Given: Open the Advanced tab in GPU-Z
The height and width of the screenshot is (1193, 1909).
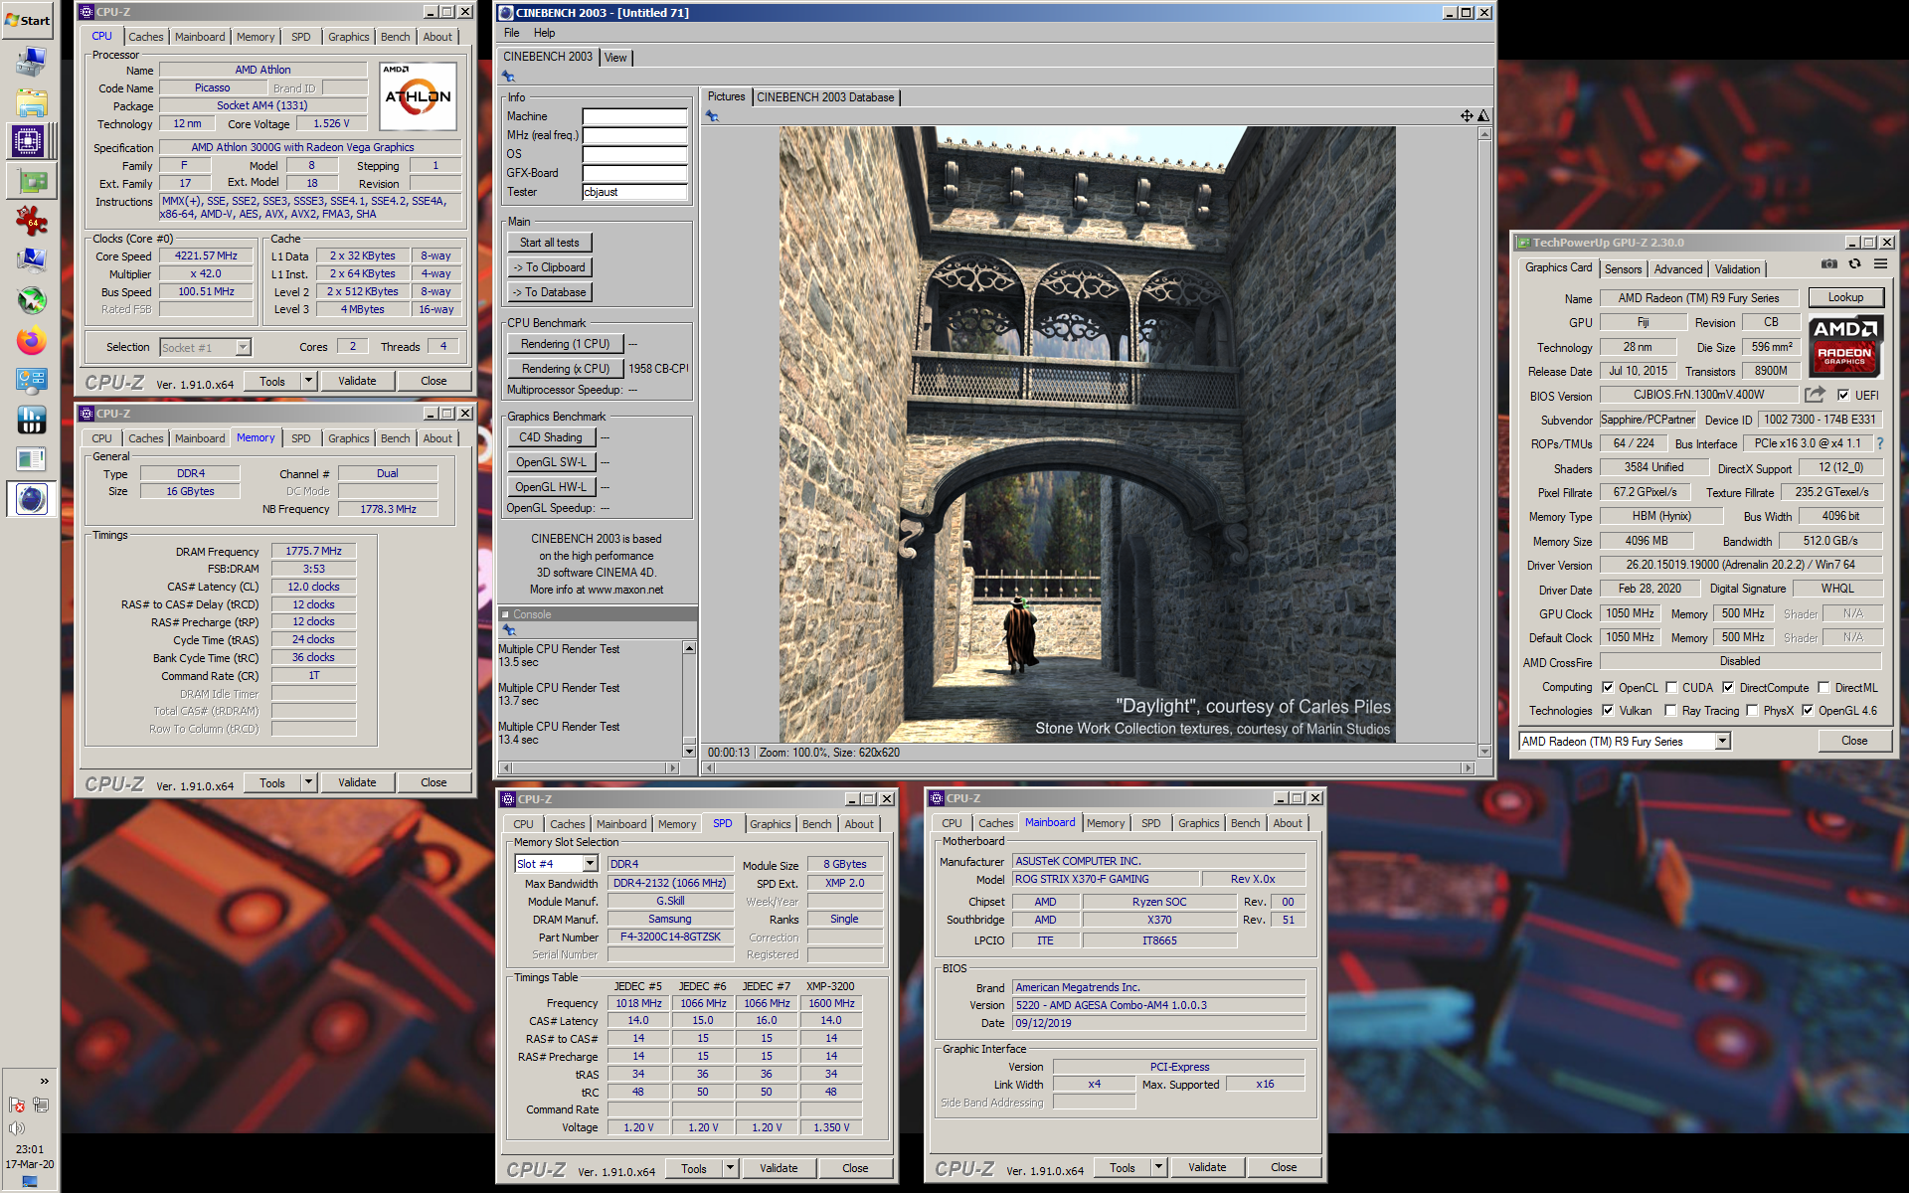Looking at the screenshot, I should 1677,268.
